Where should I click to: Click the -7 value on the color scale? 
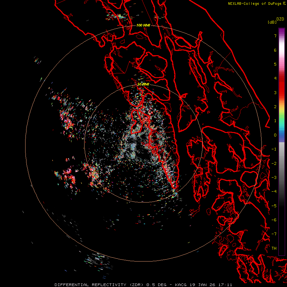[x=274, y=234]
